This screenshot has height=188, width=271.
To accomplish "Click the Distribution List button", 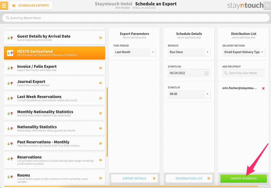I will (189, 179).
